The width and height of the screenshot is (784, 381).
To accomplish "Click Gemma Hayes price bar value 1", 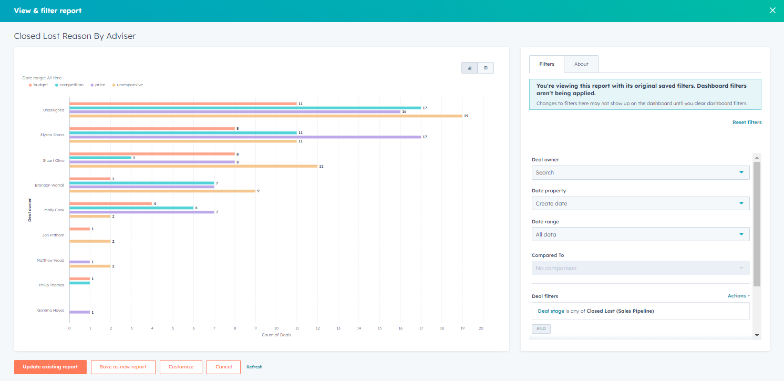I will point(79,312).
